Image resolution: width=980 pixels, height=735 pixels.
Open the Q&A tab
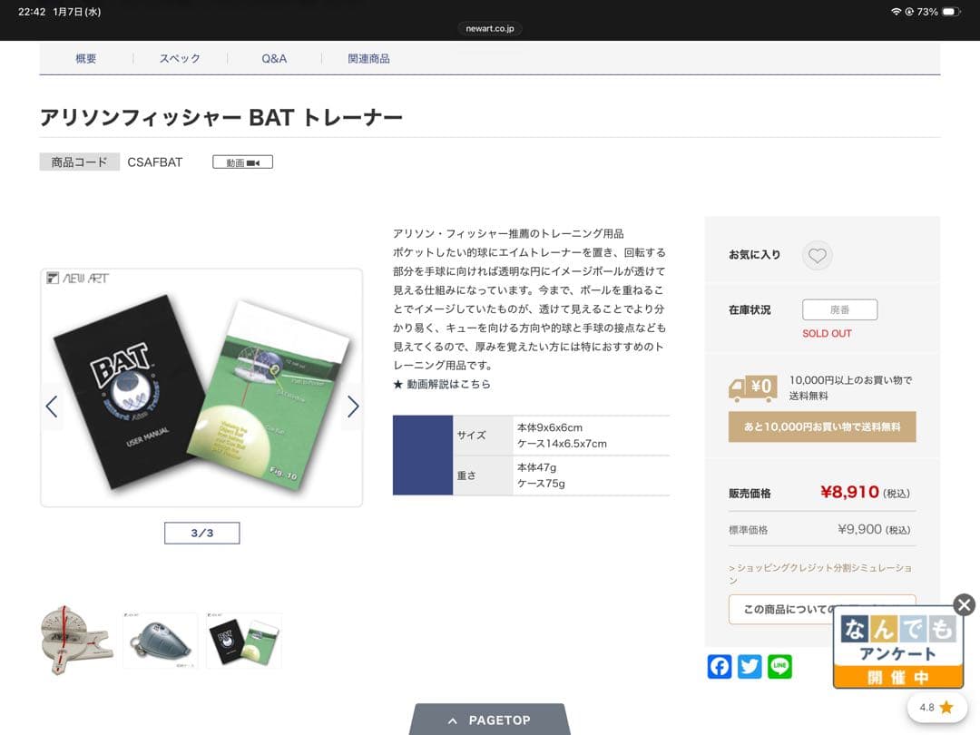pyautogui.click(x=274, y=59)
